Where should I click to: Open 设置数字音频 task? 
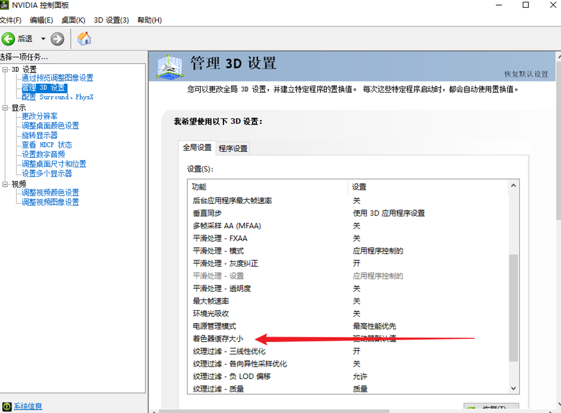click(x=43, y=155)
